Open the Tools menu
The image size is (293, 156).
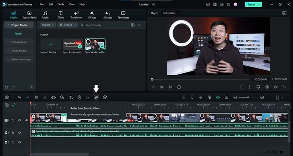click(x=61, y=4)
